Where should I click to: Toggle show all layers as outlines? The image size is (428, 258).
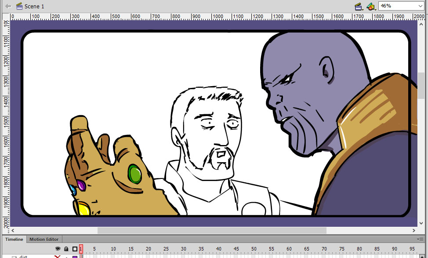75,249
